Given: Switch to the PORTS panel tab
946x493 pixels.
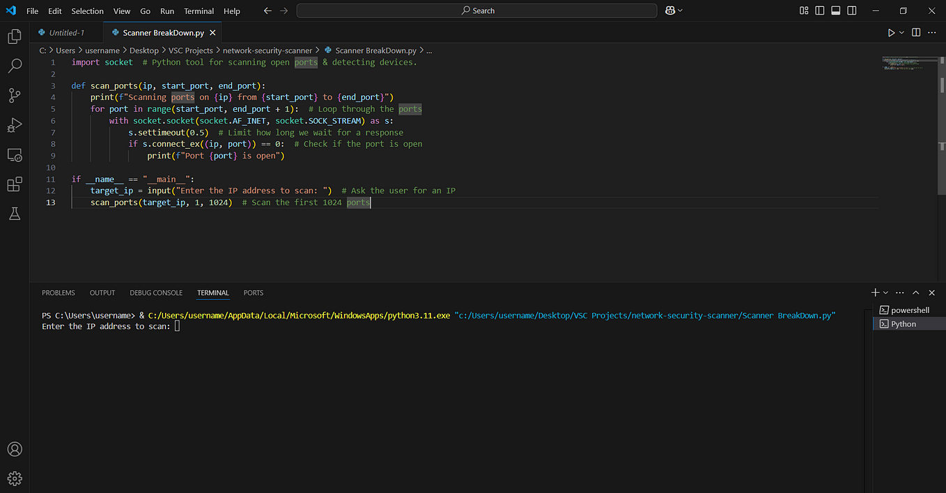Looking at the screenshot, I should coord(254,293).
